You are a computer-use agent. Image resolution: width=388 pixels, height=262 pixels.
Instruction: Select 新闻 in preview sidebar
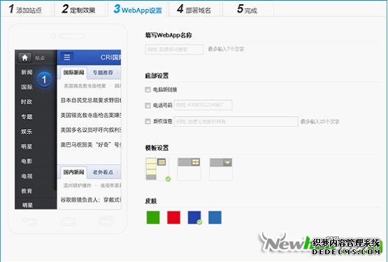point(27,72)
